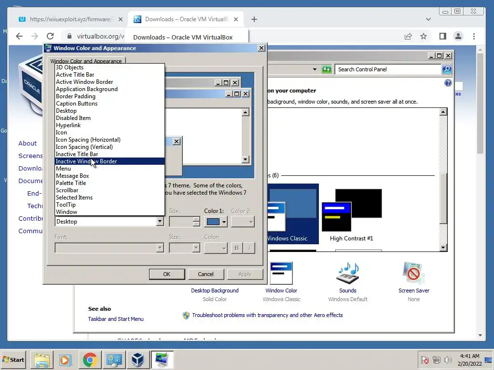Pick Application Background in list
The height and width of the screenshot is (370, 494).
[x=110, y=89]
